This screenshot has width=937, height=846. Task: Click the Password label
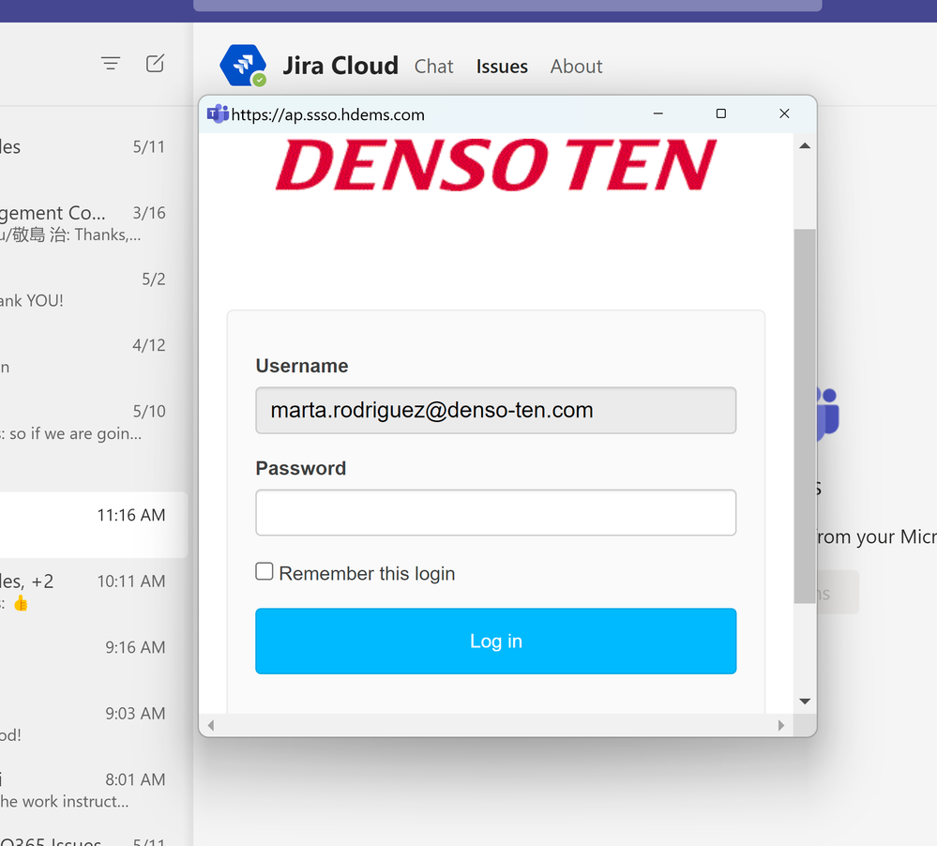tap(300, 468)
